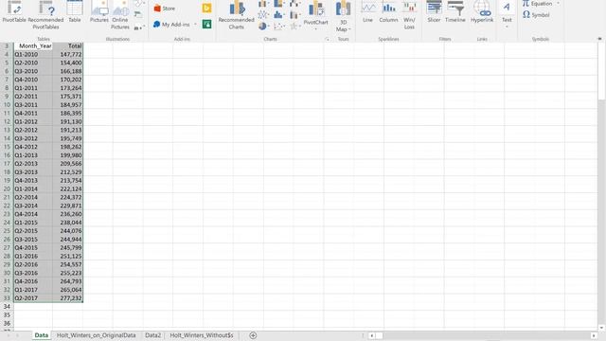Open the 3D Map tour tool
Image resolution: width=606 pixels, height=341 pixels.
pos(343,16)
